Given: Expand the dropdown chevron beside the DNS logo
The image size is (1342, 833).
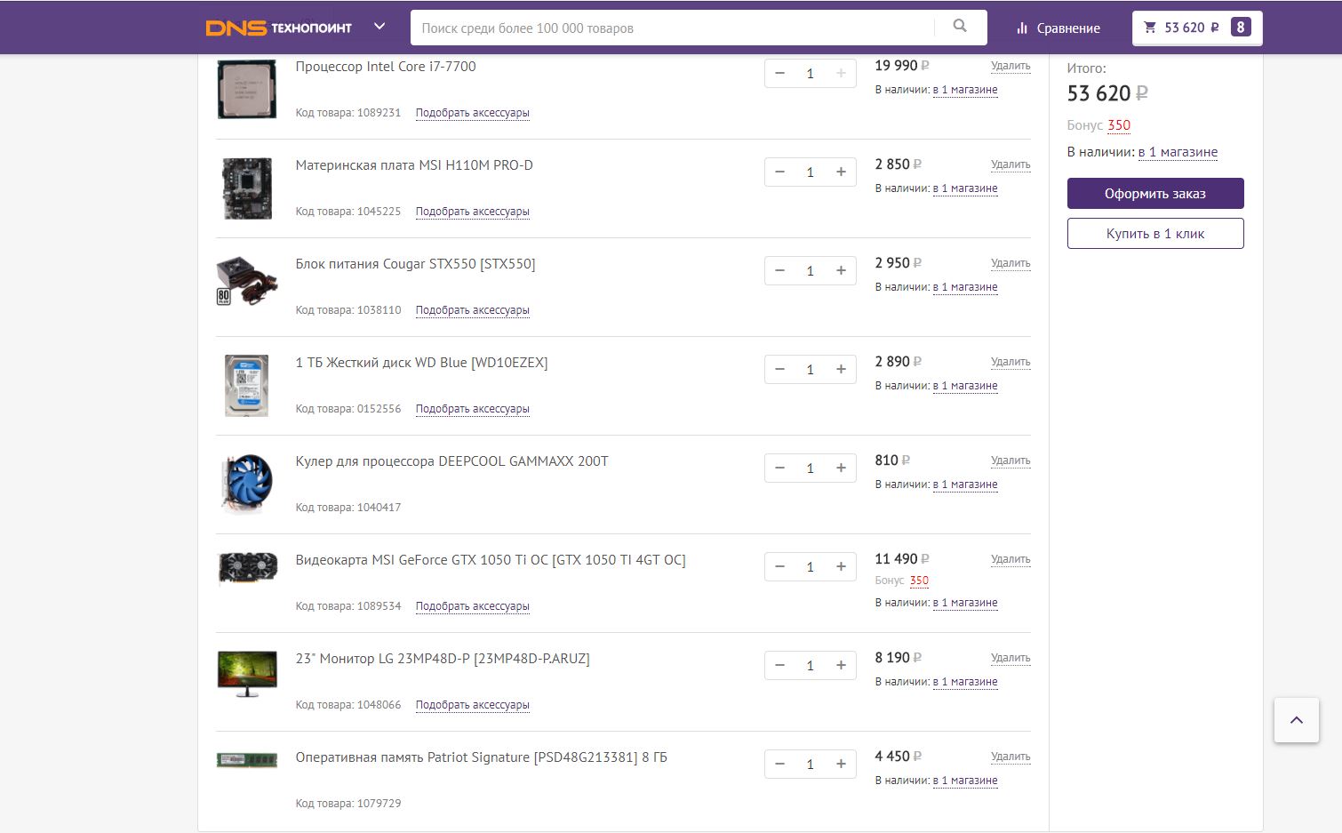Looking at the screenshot, I should [x=379, y=27].
